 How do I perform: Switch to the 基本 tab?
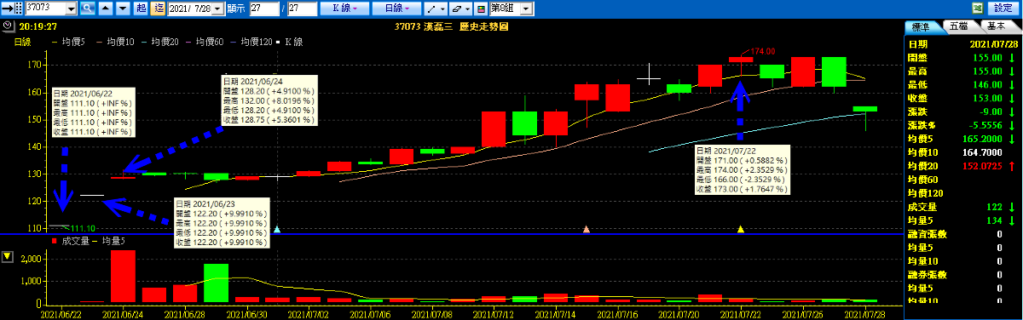(x=996, y=26)
